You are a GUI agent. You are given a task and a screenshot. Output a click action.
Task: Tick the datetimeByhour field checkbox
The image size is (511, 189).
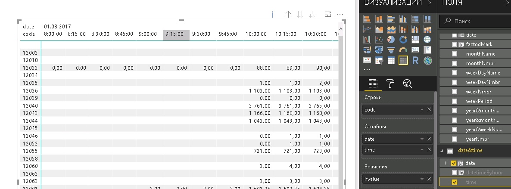455,172
